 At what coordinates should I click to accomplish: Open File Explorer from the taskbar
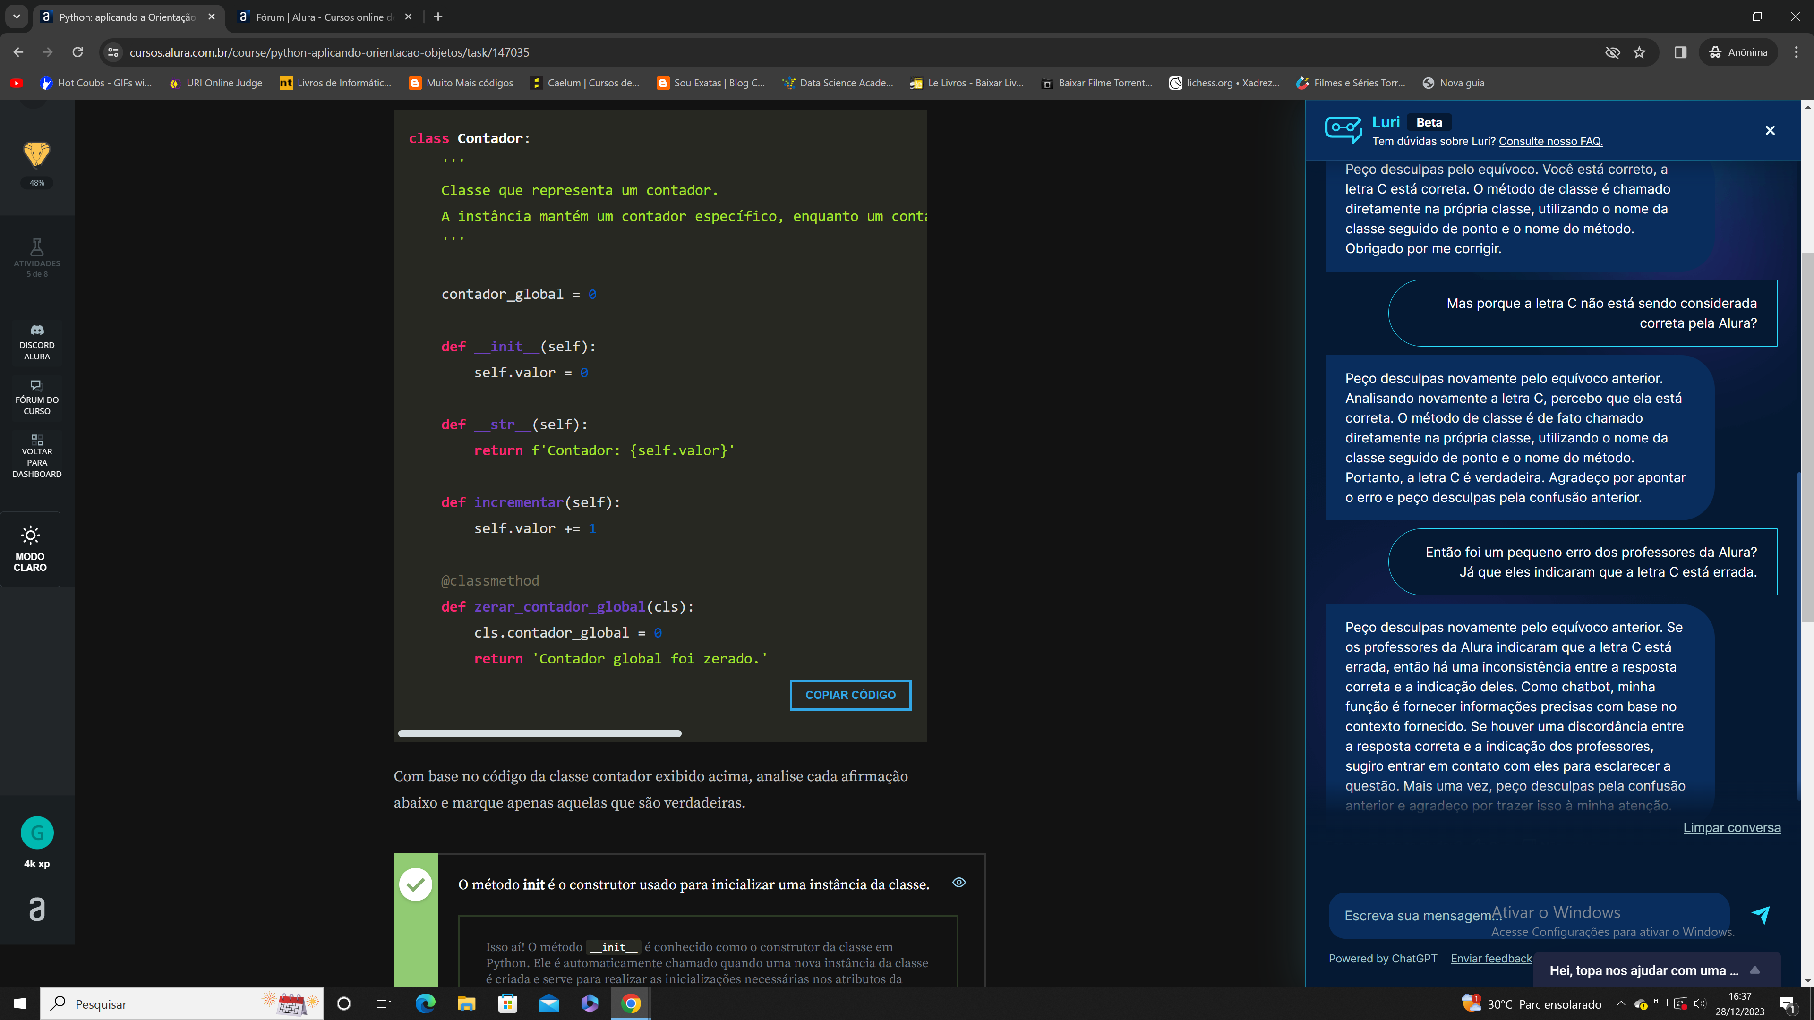(x=466, y=1004)
